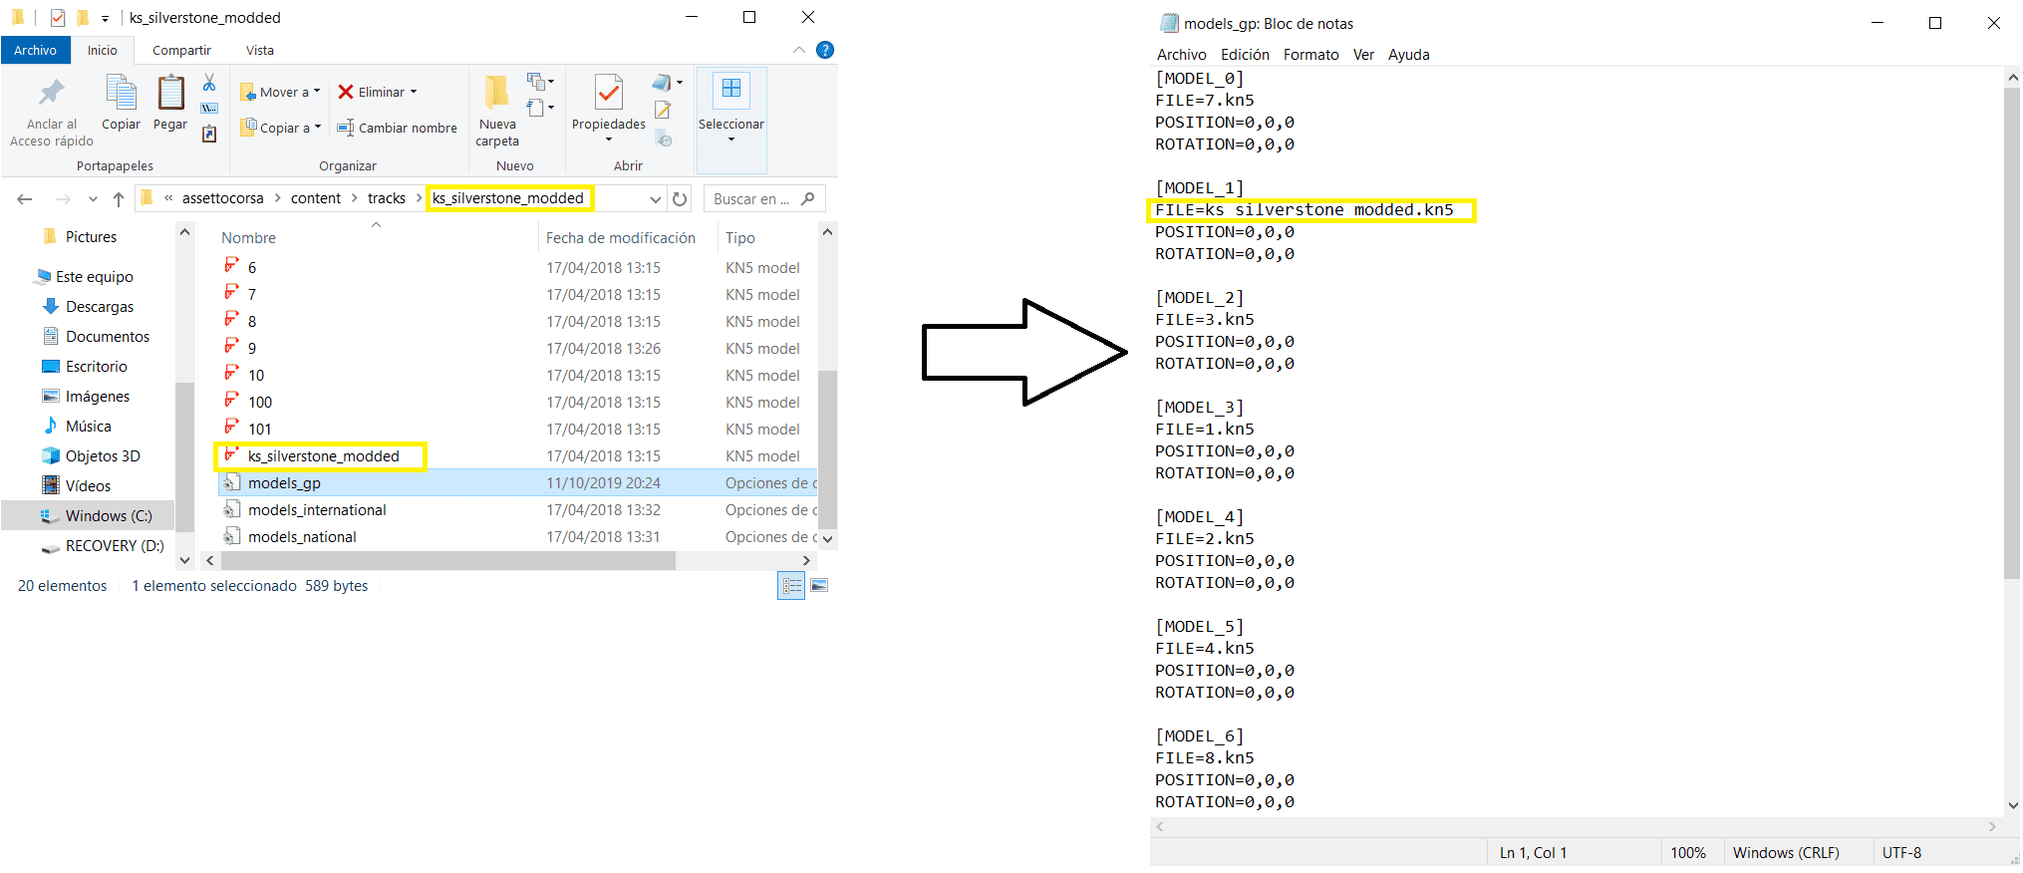Screen dimensions: 2023x873
Task: Toggle the quick access Properties checkmark icon
Action: point(58,18)
